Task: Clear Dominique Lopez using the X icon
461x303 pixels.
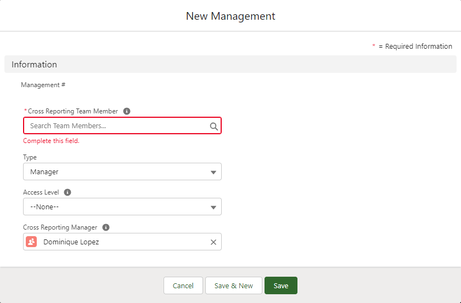Action: pos(213,242)
